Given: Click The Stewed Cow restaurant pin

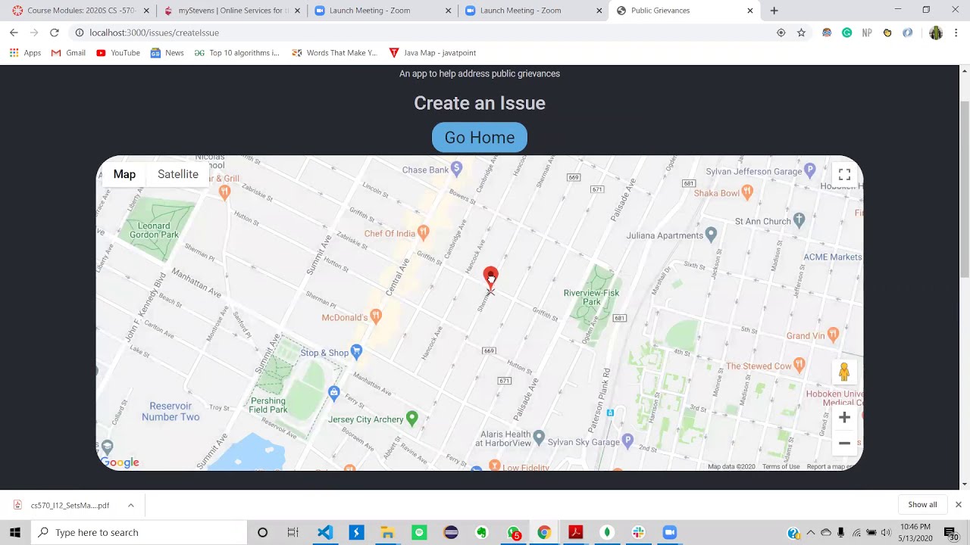Looking at the screenshot, I should pos(799,365).
